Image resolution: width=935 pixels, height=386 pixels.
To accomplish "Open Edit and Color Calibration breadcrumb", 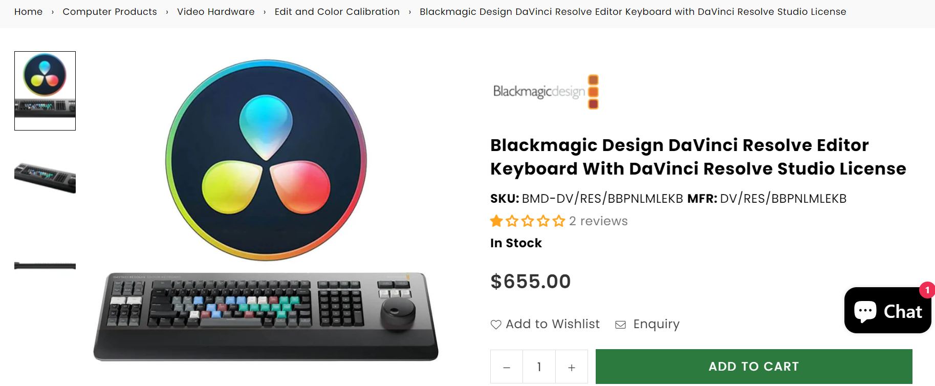I will [x=337, y=12].
